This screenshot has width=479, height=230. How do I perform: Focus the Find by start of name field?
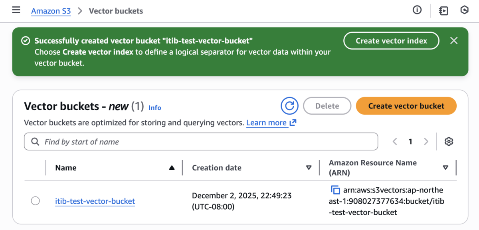(201, 142)
